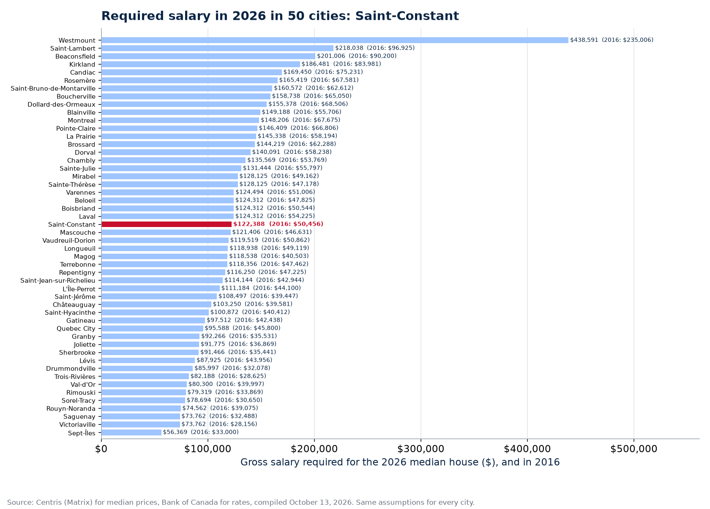Screen dimensions: 710x509
Task: Click the Vaudreuil-Dorion label
Action: click(69, 241)
